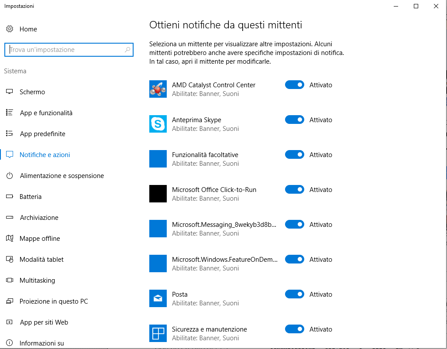
Task: Open App per siti Web label
Action: coord(44,322)
